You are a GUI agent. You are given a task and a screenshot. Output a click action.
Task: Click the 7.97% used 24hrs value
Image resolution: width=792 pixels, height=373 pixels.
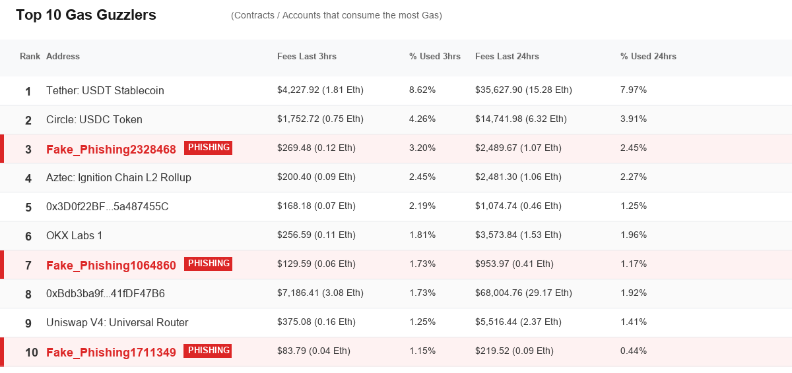coord(634,90)
